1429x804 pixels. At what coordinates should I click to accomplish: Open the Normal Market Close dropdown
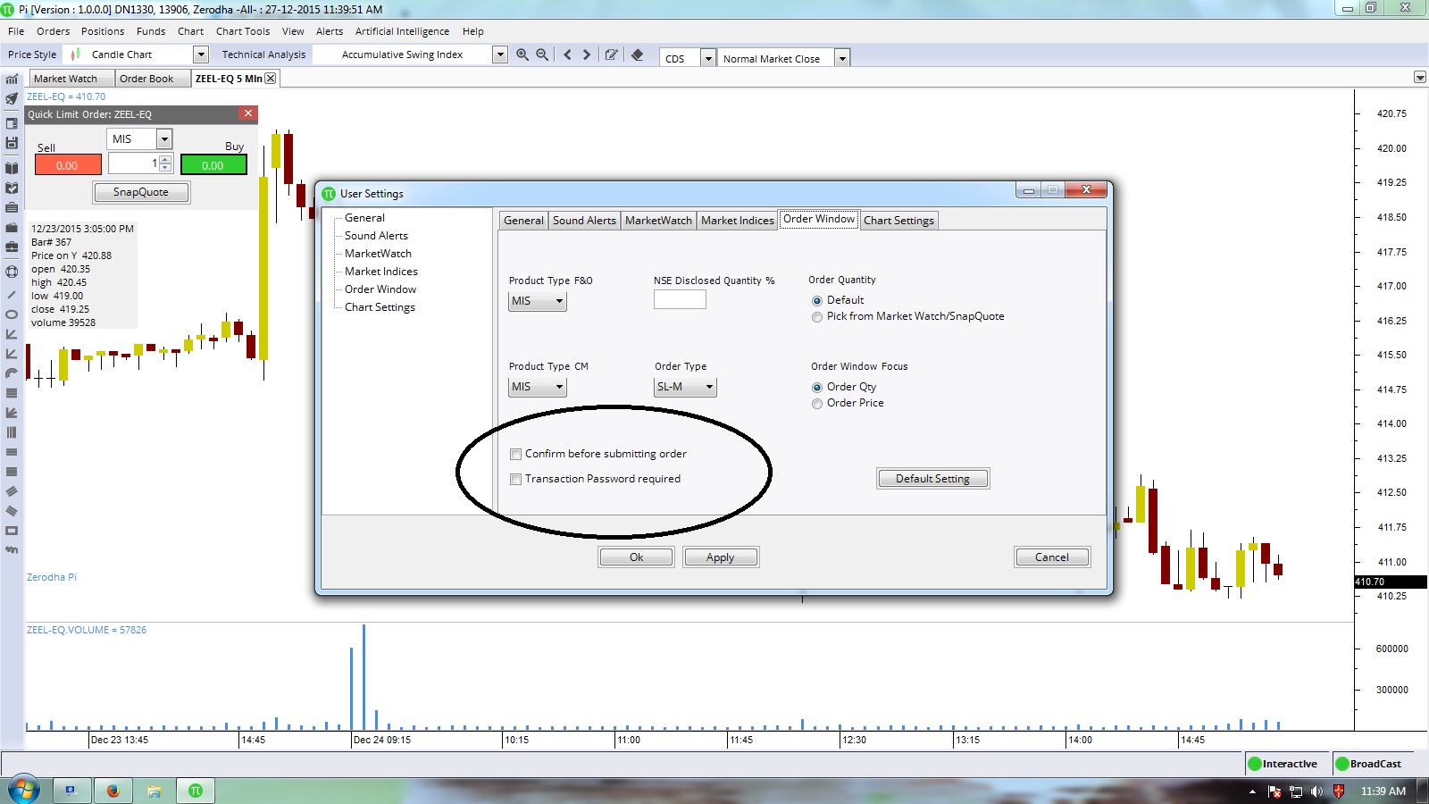[x=841, y=58]
